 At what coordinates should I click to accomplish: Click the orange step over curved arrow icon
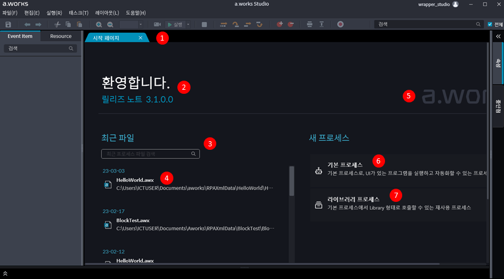tap(236, 25)
